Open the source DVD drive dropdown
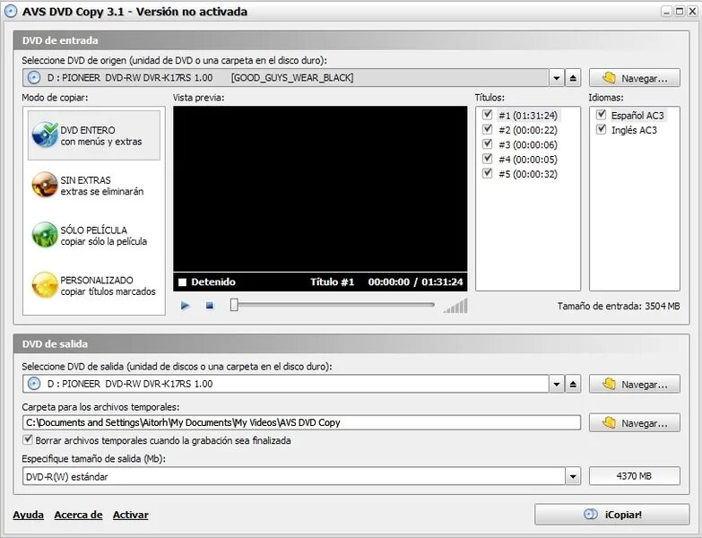The width and height of the screenshot is (702, 538). 557,78
